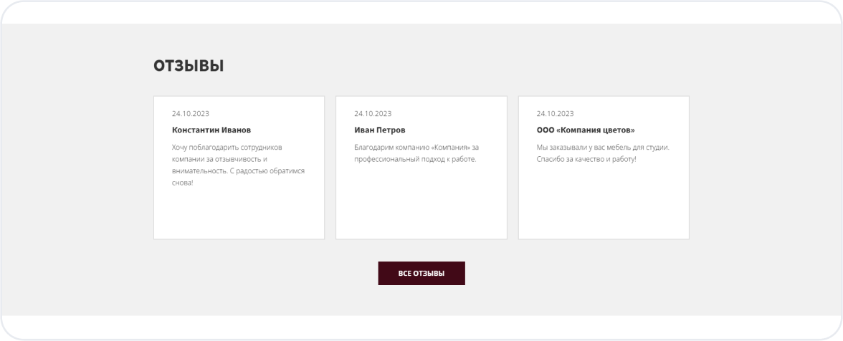Viewport: 843px width, 341px height.
Task: Click the ВСЕ ОТЗЫВЫ button
Action: [421, 274]
